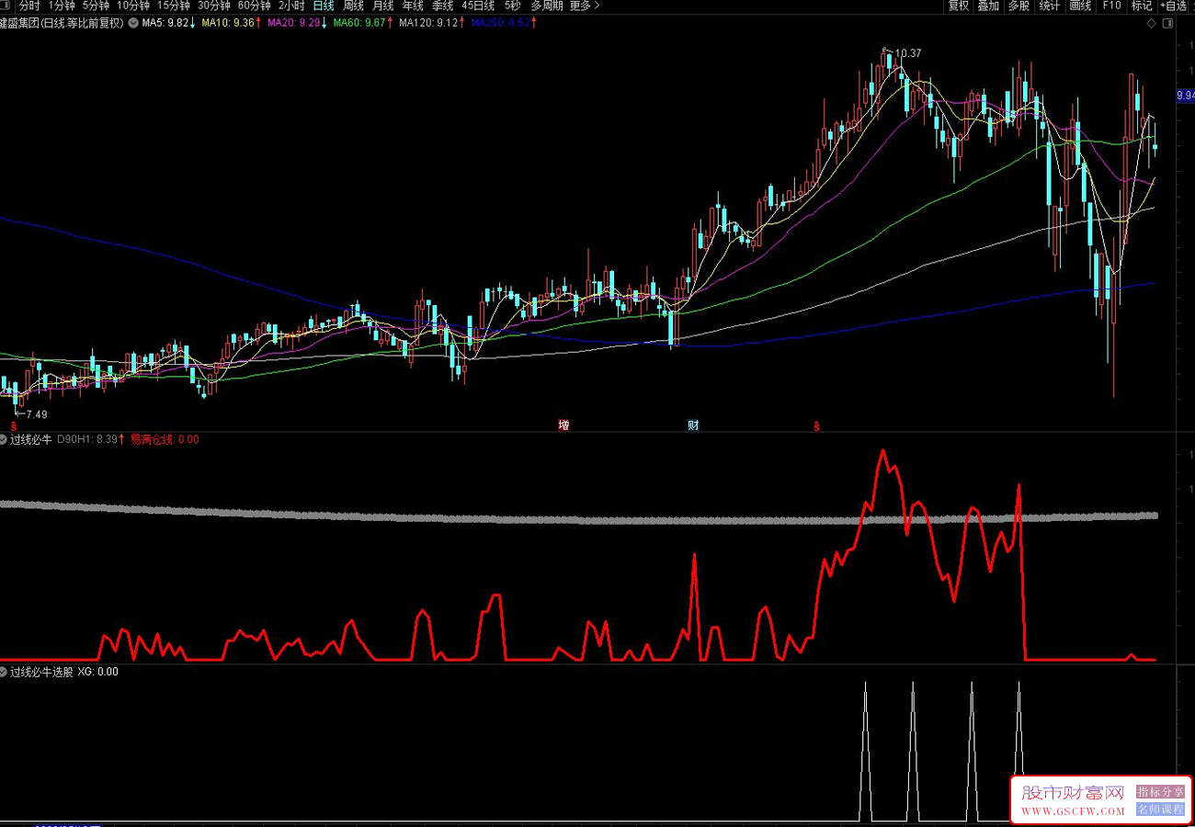Expand the 过线必牛 indicator dropdown
The height and width of the screenshot is (827, 1195).
point(5,439)
